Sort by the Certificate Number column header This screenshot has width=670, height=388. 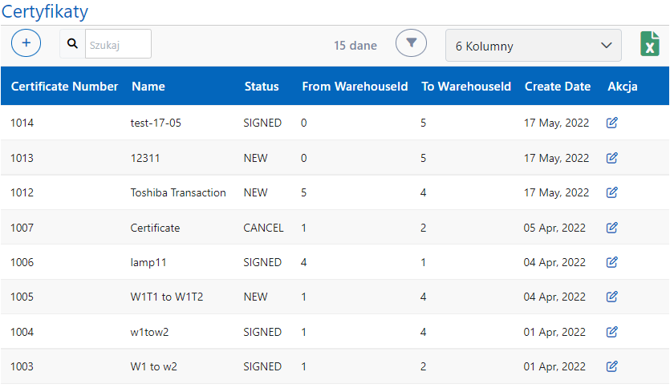point(64,87)
